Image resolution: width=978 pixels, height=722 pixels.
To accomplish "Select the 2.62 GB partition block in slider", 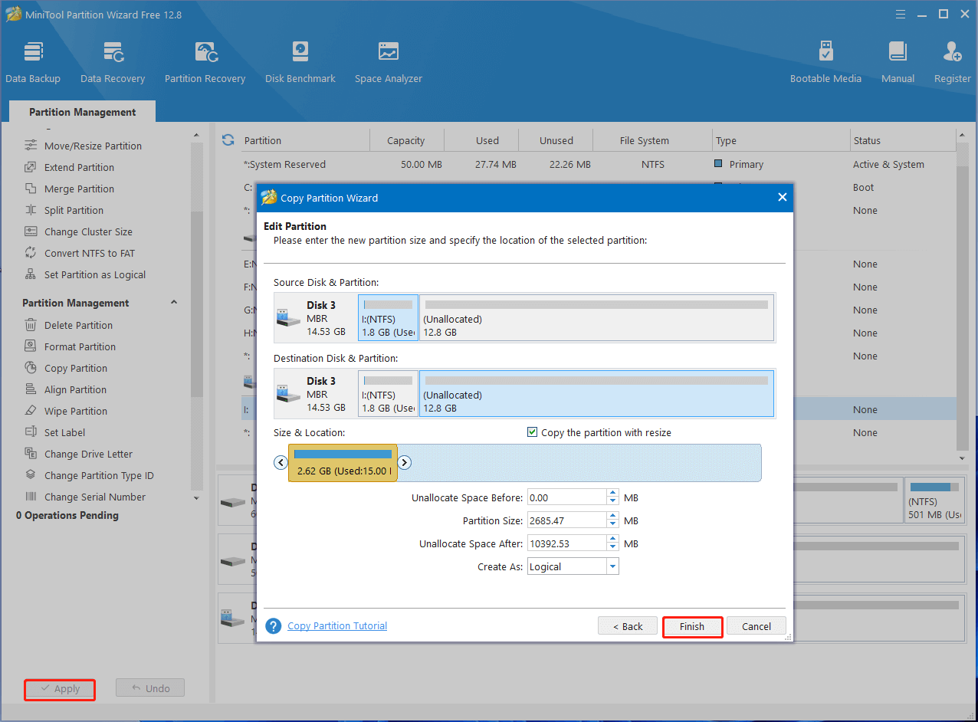I will tap(343, 463).
